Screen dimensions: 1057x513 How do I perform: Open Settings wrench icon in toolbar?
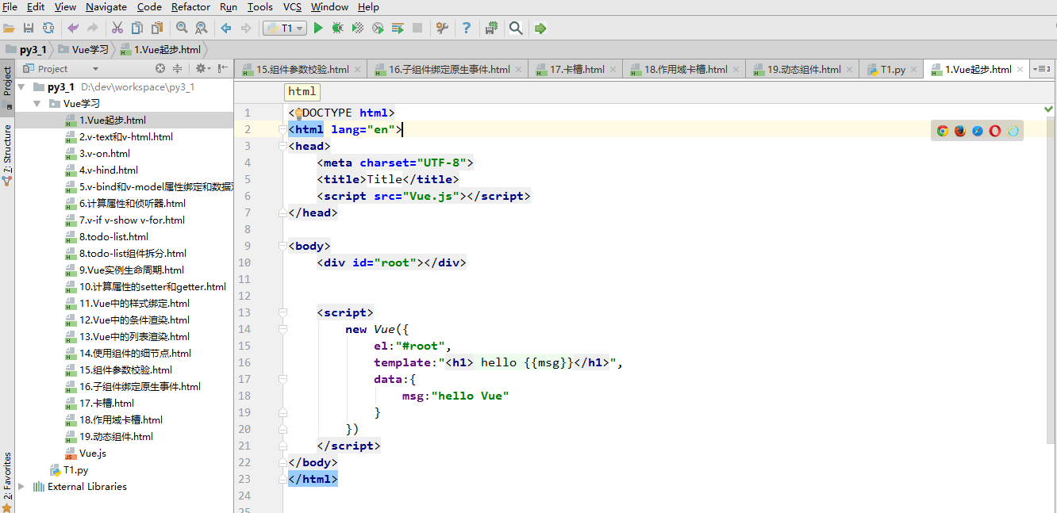point(443,29)
